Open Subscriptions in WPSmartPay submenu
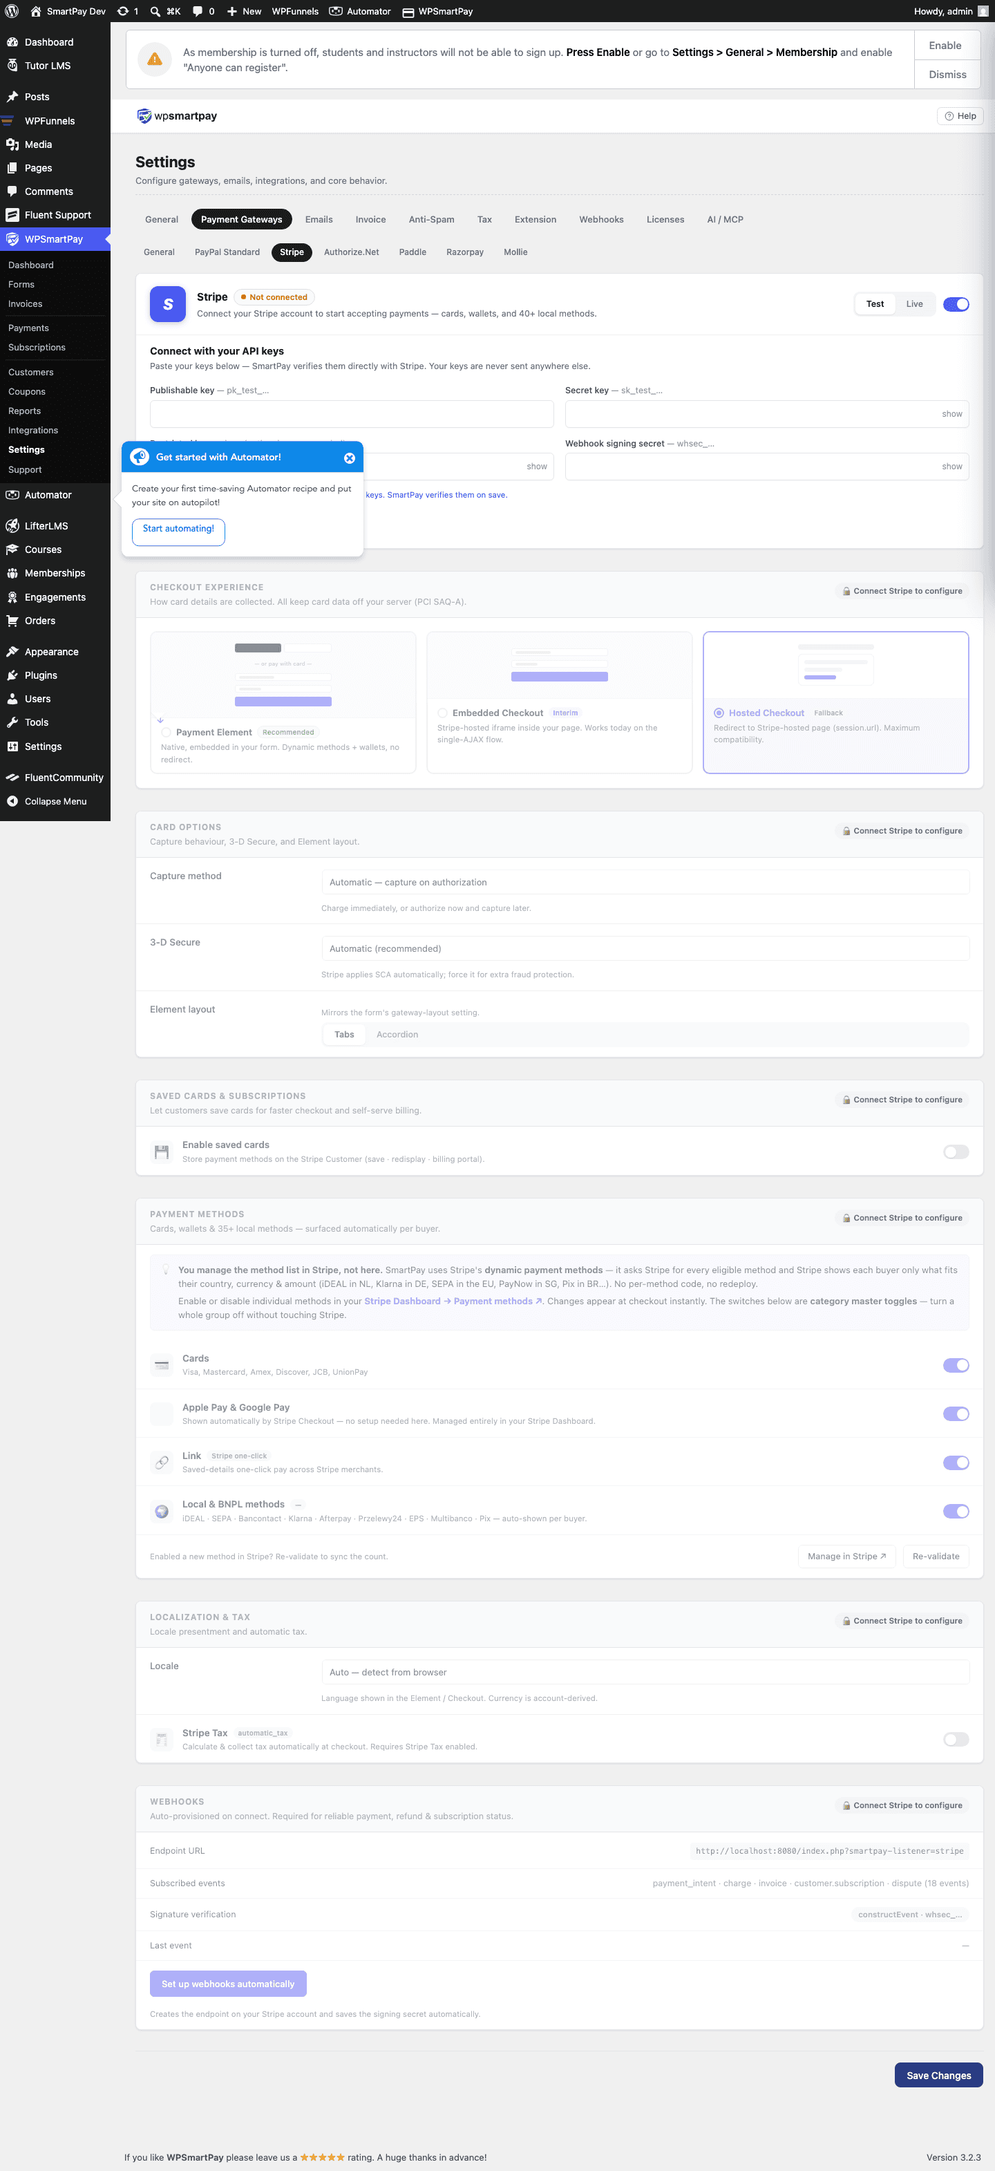Screen dimensions: 995x2171 point(37,347)
